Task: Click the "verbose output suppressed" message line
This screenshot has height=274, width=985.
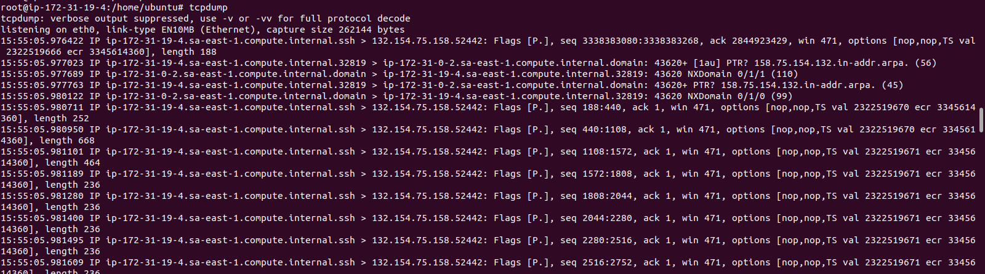Action: pos(206,18)
